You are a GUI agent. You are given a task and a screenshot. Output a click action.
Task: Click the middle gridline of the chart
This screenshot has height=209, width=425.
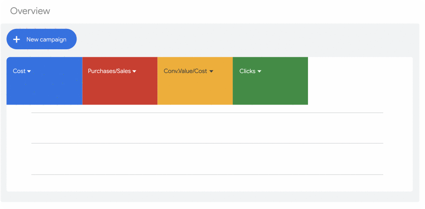point(207,143)
